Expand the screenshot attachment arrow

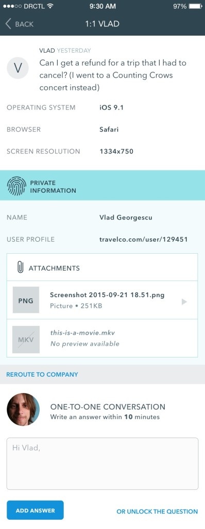coord(184,302)
